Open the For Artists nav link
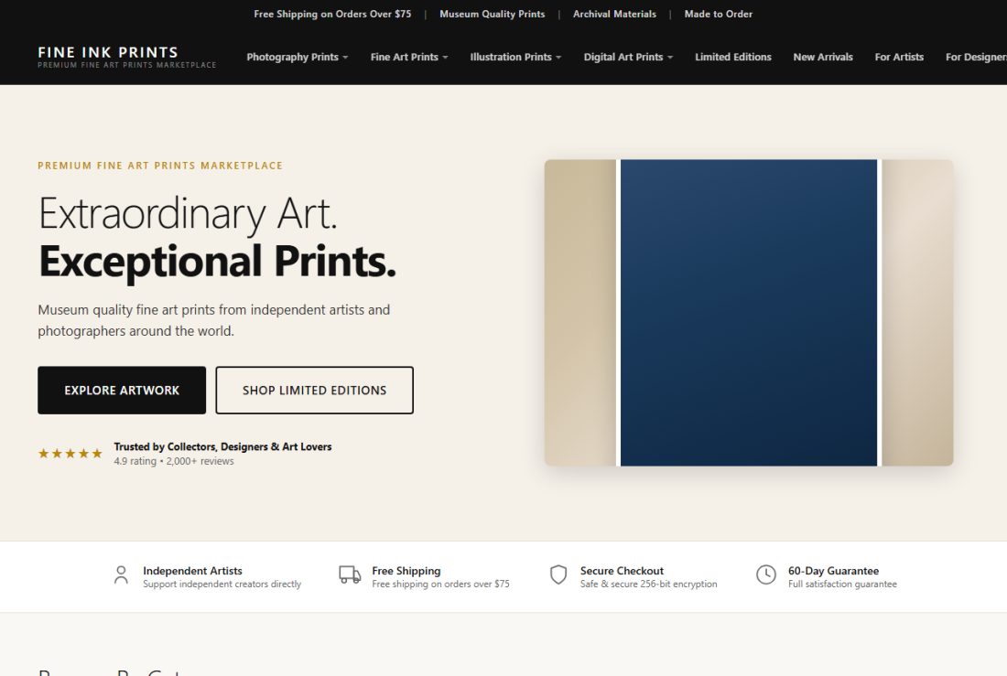The image size is (1007, 676). coord(899,57)
